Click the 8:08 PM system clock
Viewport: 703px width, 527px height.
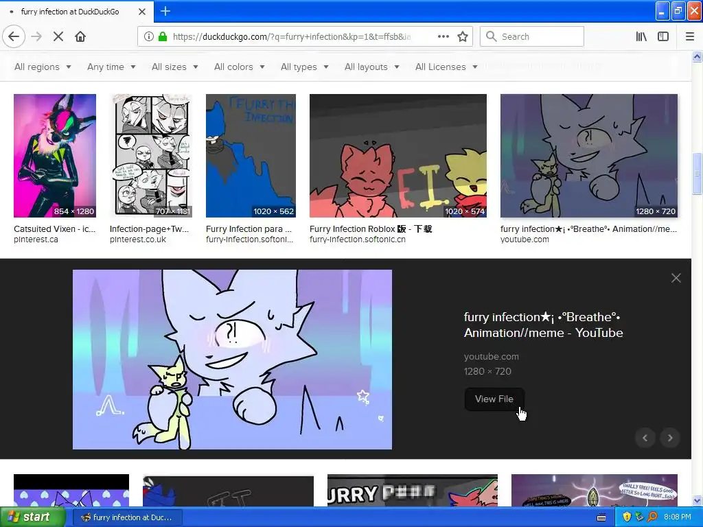[677, 517]
